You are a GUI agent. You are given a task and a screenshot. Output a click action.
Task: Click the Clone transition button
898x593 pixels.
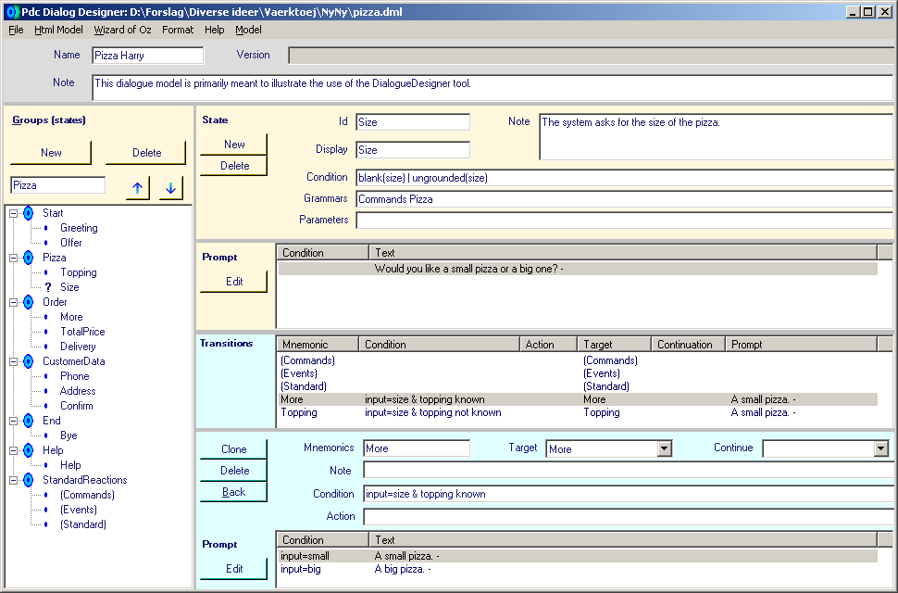pyautogui.click(x=233, y=449)
